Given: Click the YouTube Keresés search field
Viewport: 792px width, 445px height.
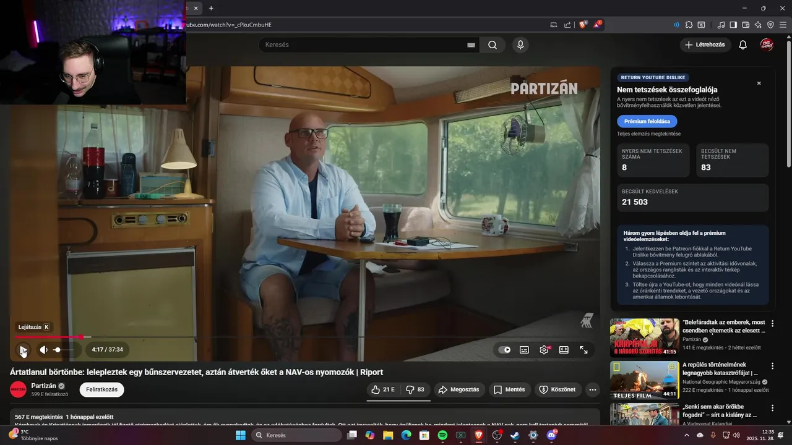Looking at the screenshot, I should tap(363, 44).
